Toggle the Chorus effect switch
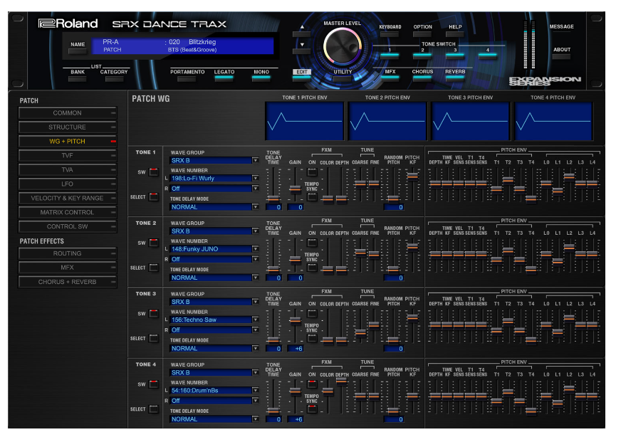The height and width of the screenshot is (442, 621). (x=422, y=78)
